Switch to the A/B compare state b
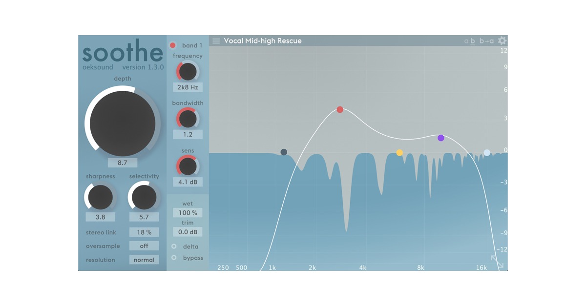586x306 pixels. click(473, 41)
